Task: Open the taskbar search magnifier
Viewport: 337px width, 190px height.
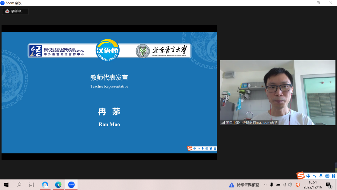Action: [x=19, y=185]
